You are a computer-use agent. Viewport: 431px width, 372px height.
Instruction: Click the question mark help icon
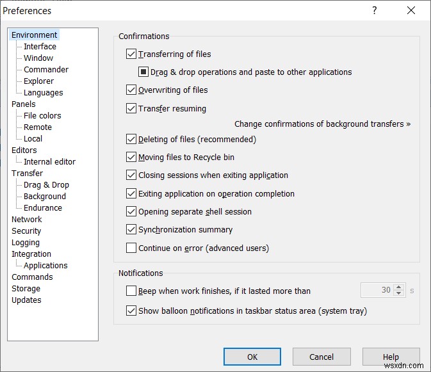375,11
